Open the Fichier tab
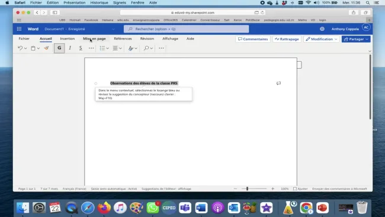Image resolution: width=385 pixels, height=217 pixels. [x=24, y=39]
